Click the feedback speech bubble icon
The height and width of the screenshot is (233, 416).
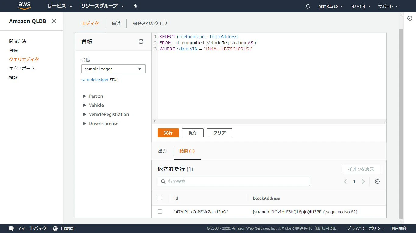(x=11, y=228)
